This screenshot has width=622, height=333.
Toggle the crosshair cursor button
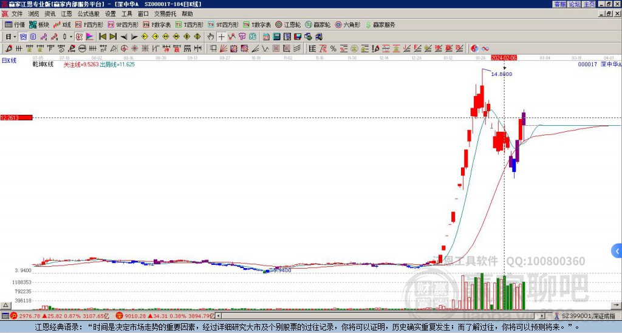pos(221,37)
